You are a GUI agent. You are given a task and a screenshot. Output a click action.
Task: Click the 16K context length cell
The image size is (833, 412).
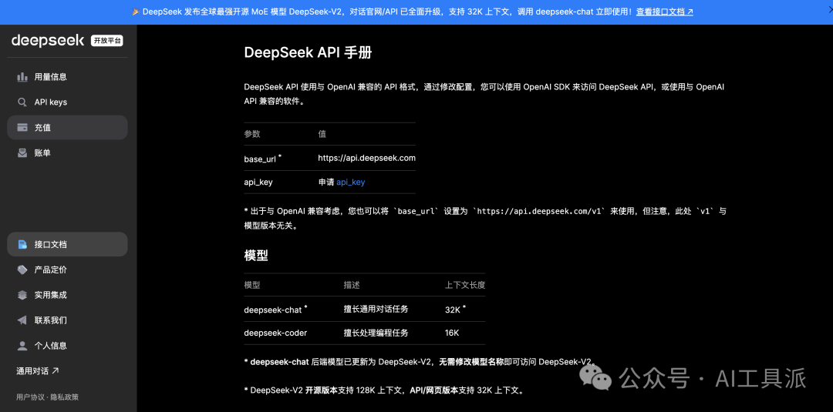452,333
